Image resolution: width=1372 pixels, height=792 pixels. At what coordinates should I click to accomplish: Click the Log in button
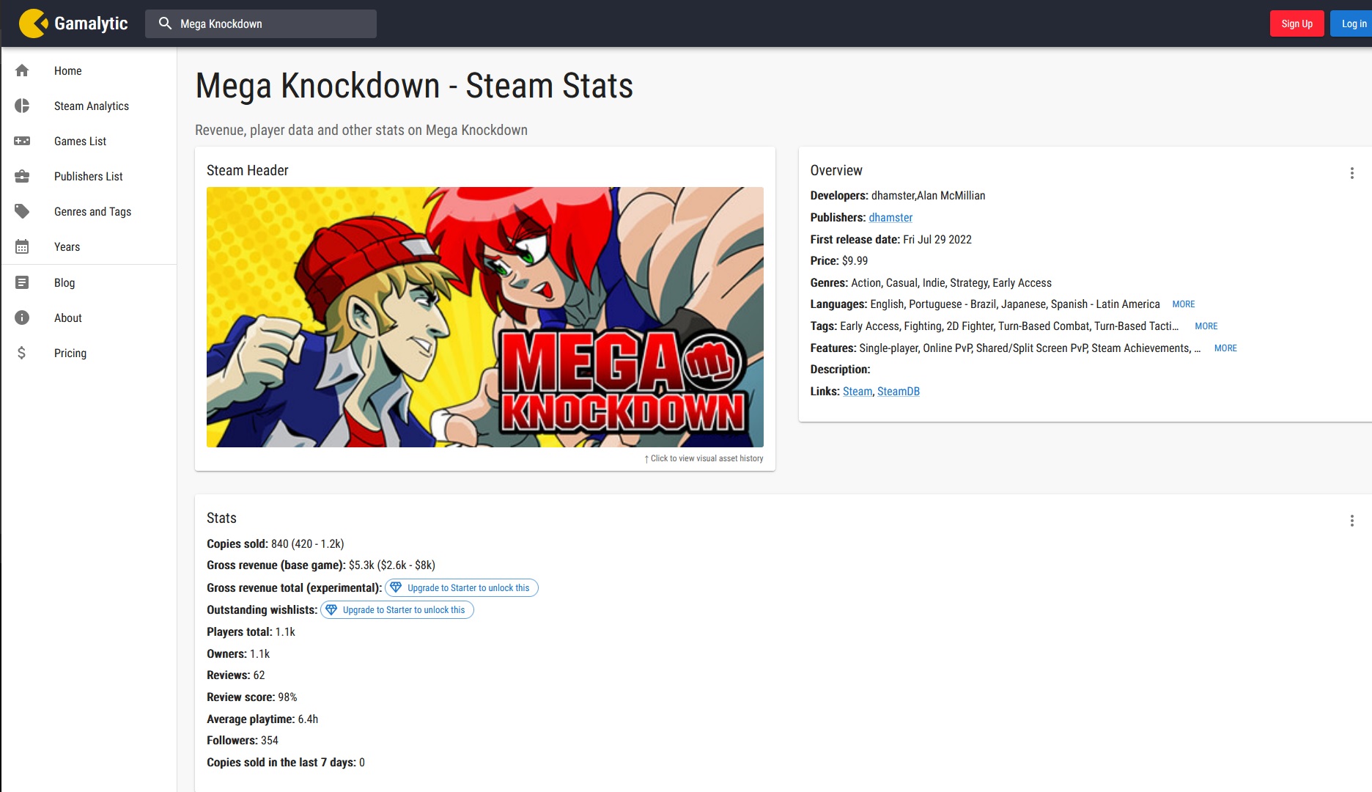pos(1353,23)
